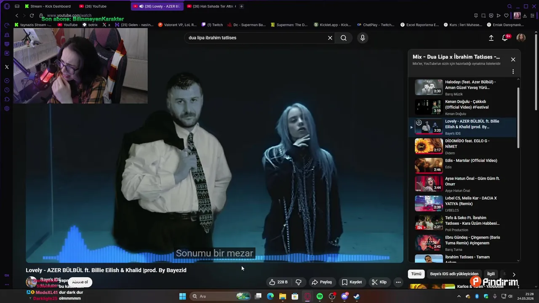Select the İlgili filter chip
The image size is (539, 303).
[491, 274]
